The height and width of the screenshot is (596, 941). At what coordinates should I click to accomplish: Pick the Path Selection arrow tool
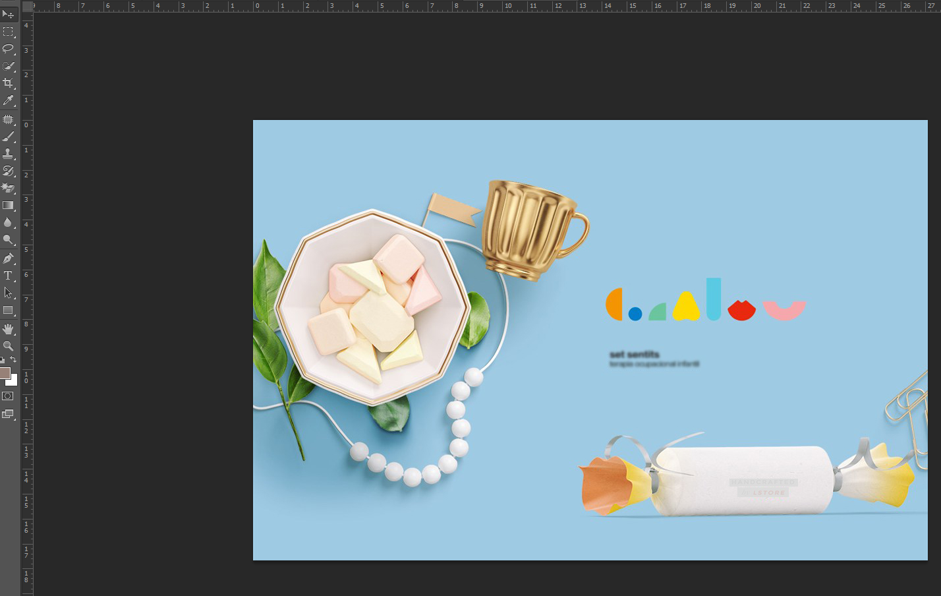point(8,293)
